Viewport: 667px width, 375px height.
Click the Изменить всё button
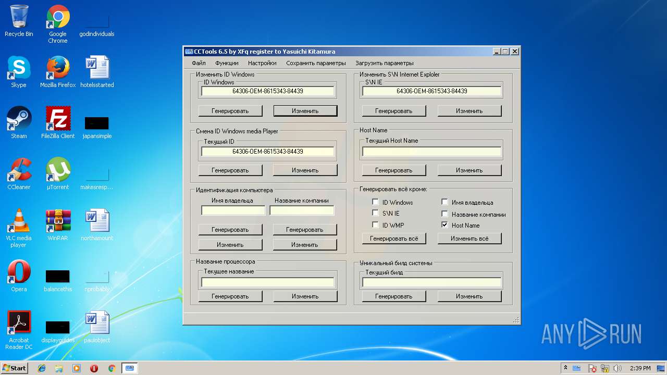point(470,239)
